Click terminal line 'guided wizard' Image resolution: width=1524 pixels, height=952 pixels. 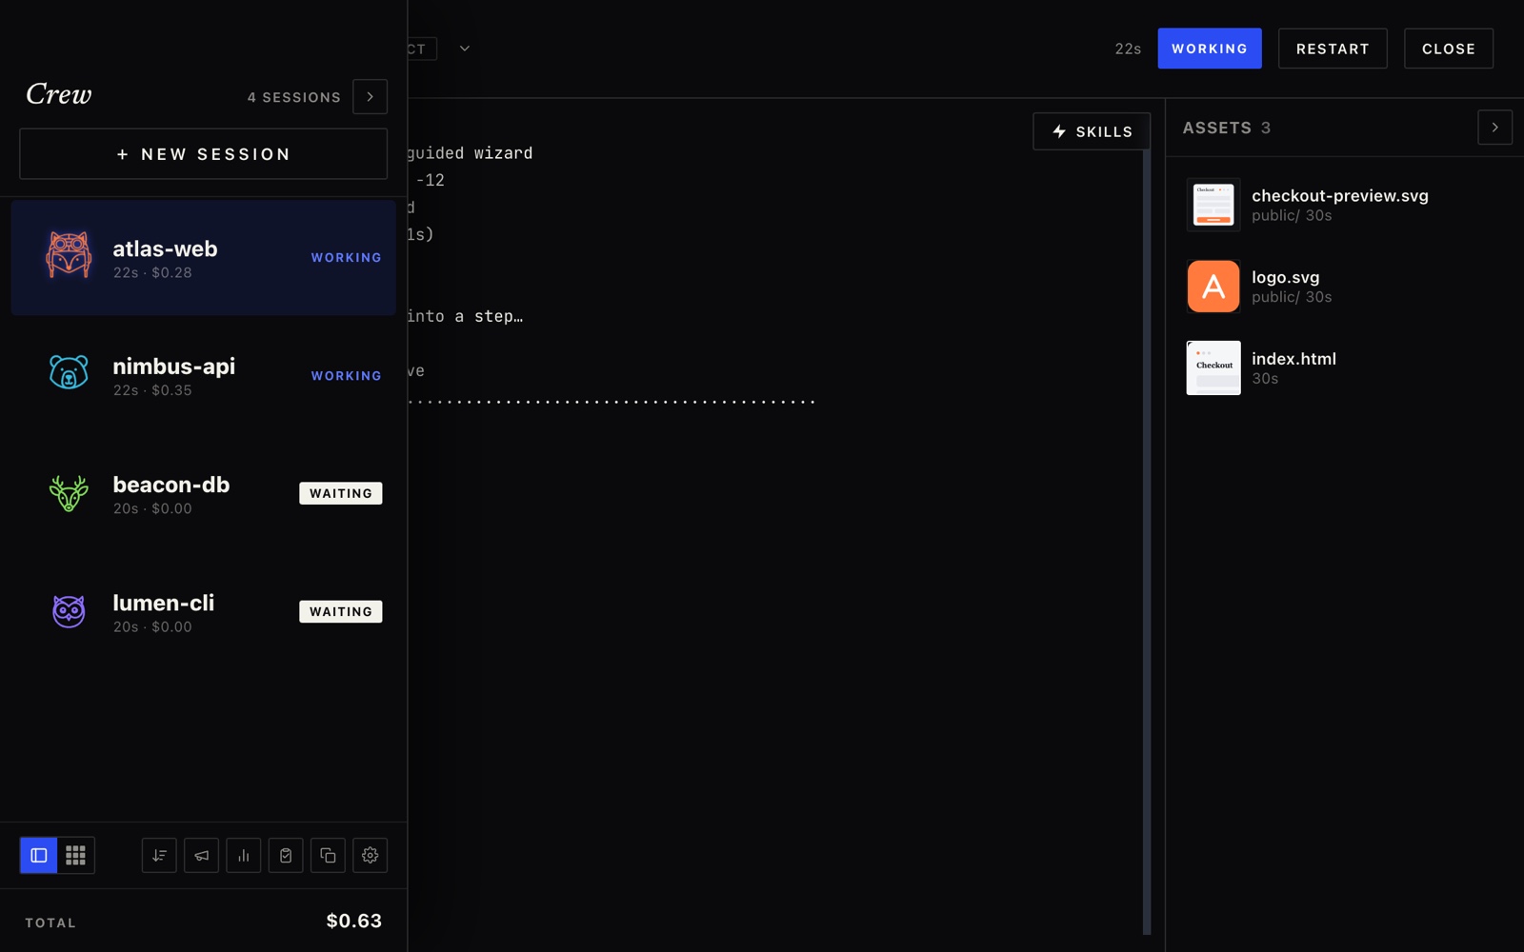point(470,153)
